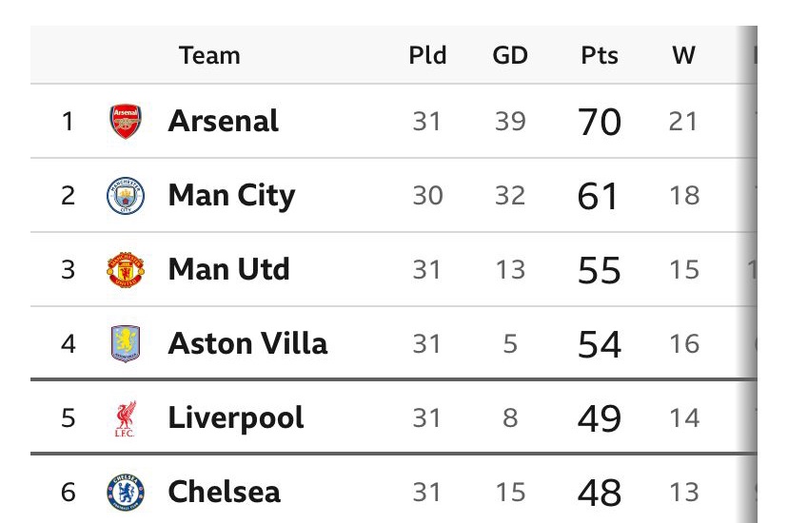
Task: Click the Pld column header
Action: point(427,55)
